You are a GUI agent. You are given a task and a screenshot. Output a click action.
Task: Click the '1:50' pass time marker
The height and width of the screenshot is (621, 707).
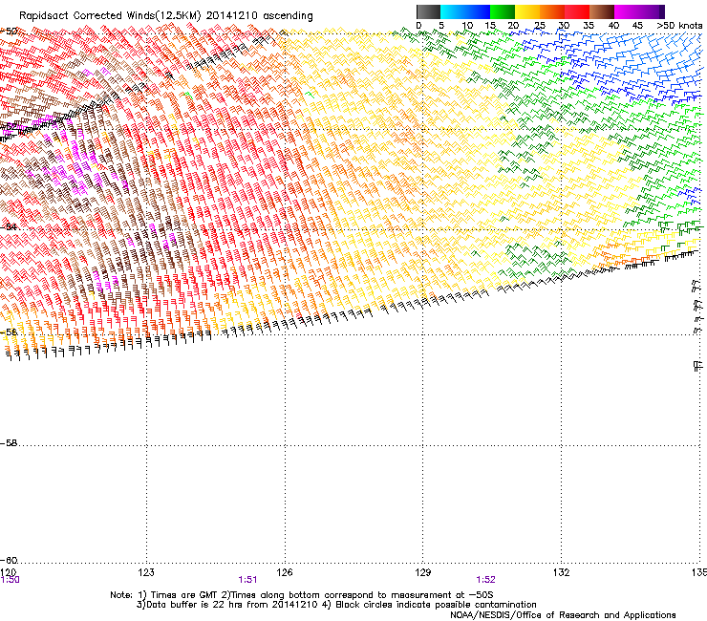tap(10, 580)
